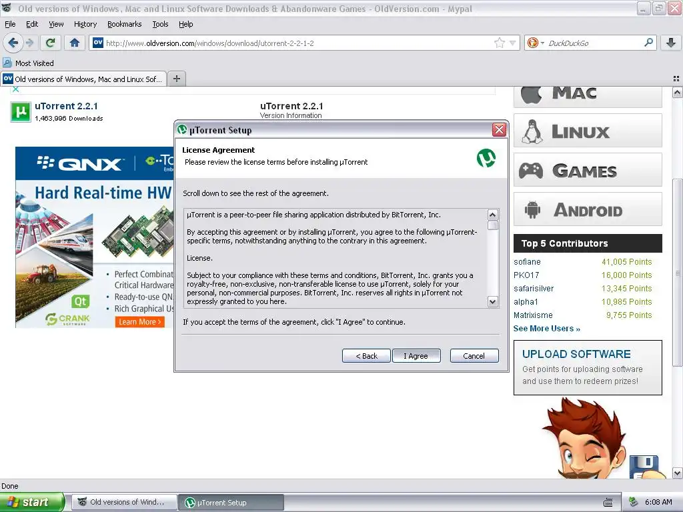
Task: Click the 1,463,996 Downloads text
Action: pyautogui.click(x=69, y=119)
